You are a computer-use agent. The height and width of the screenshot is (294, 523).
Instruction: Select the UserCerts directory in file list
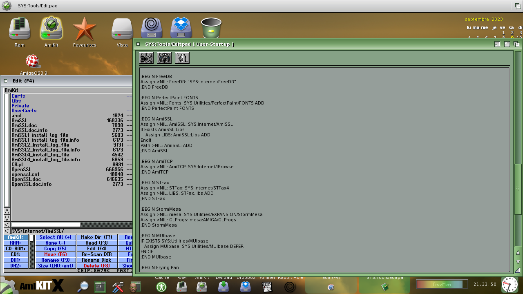[72, 111]
